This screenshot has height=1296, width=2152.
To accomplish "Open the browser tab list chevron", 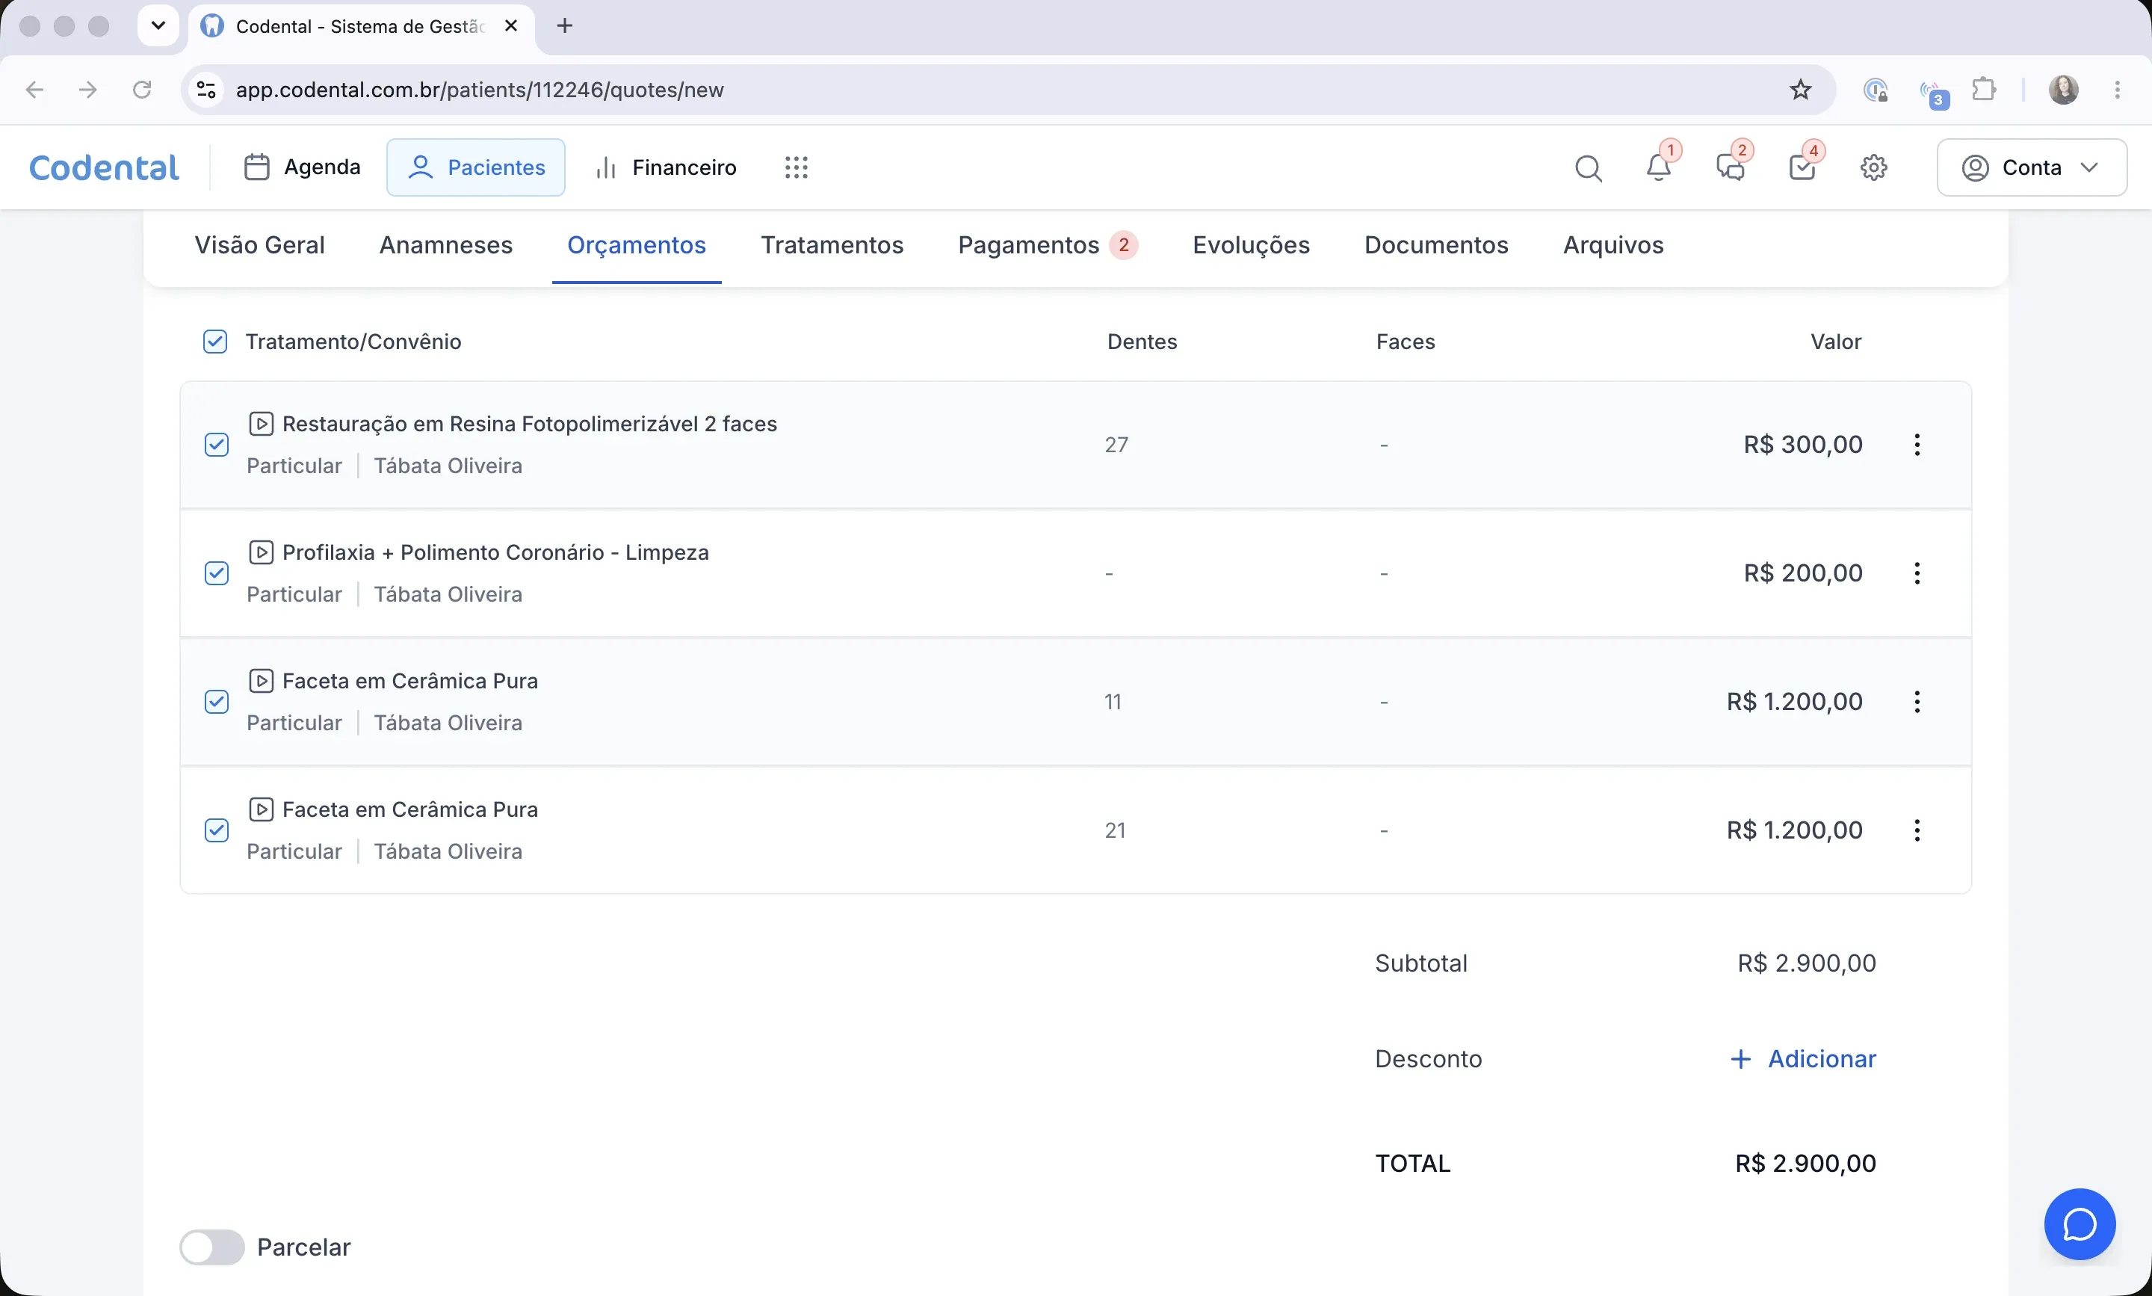I will pyautogui.click(x=158, y=25).
